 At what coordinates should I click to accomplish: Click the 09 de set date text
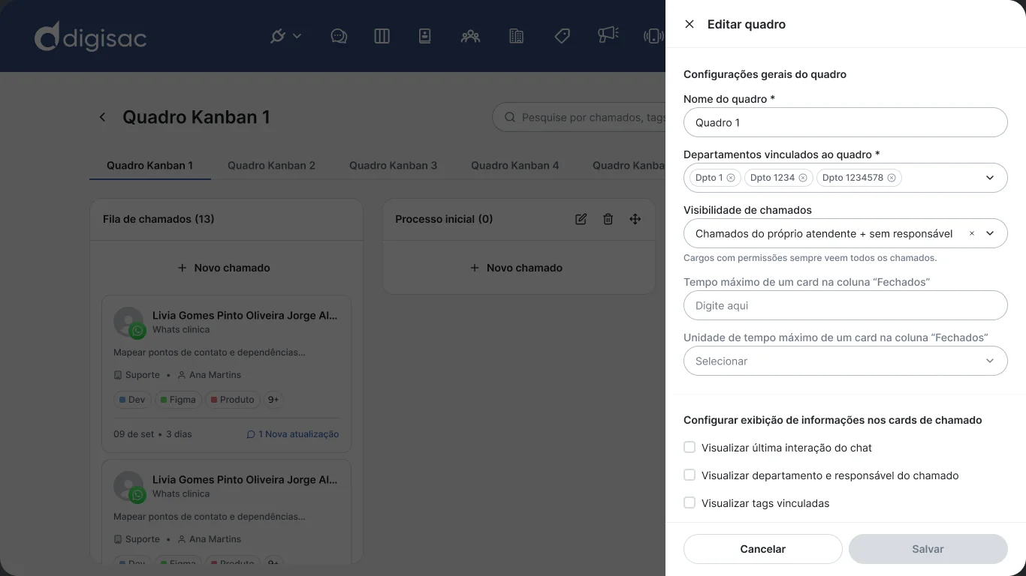(134, 434)
